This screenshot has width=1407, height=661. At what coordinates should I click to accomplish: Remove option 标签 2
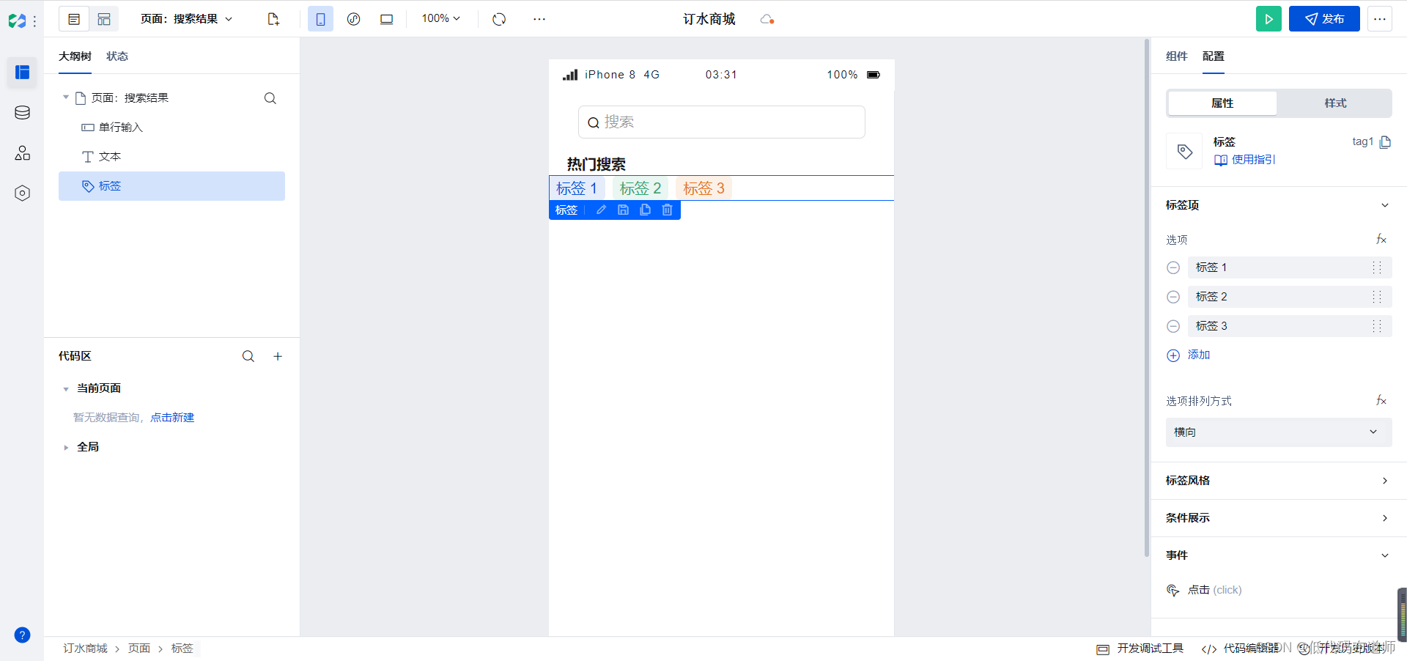[x=1173, y=297]
